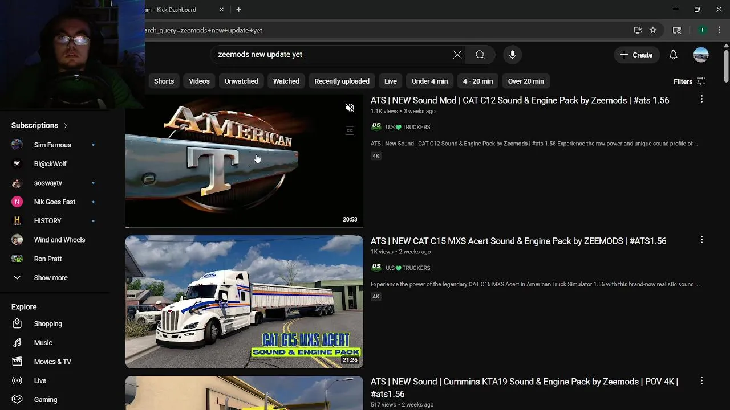Click U.S TRUCKERS channel avatar on C12 video

pos(376,127)
